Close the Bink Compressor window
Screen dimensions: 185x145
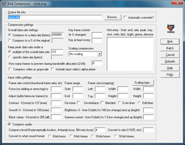(177, 2)
